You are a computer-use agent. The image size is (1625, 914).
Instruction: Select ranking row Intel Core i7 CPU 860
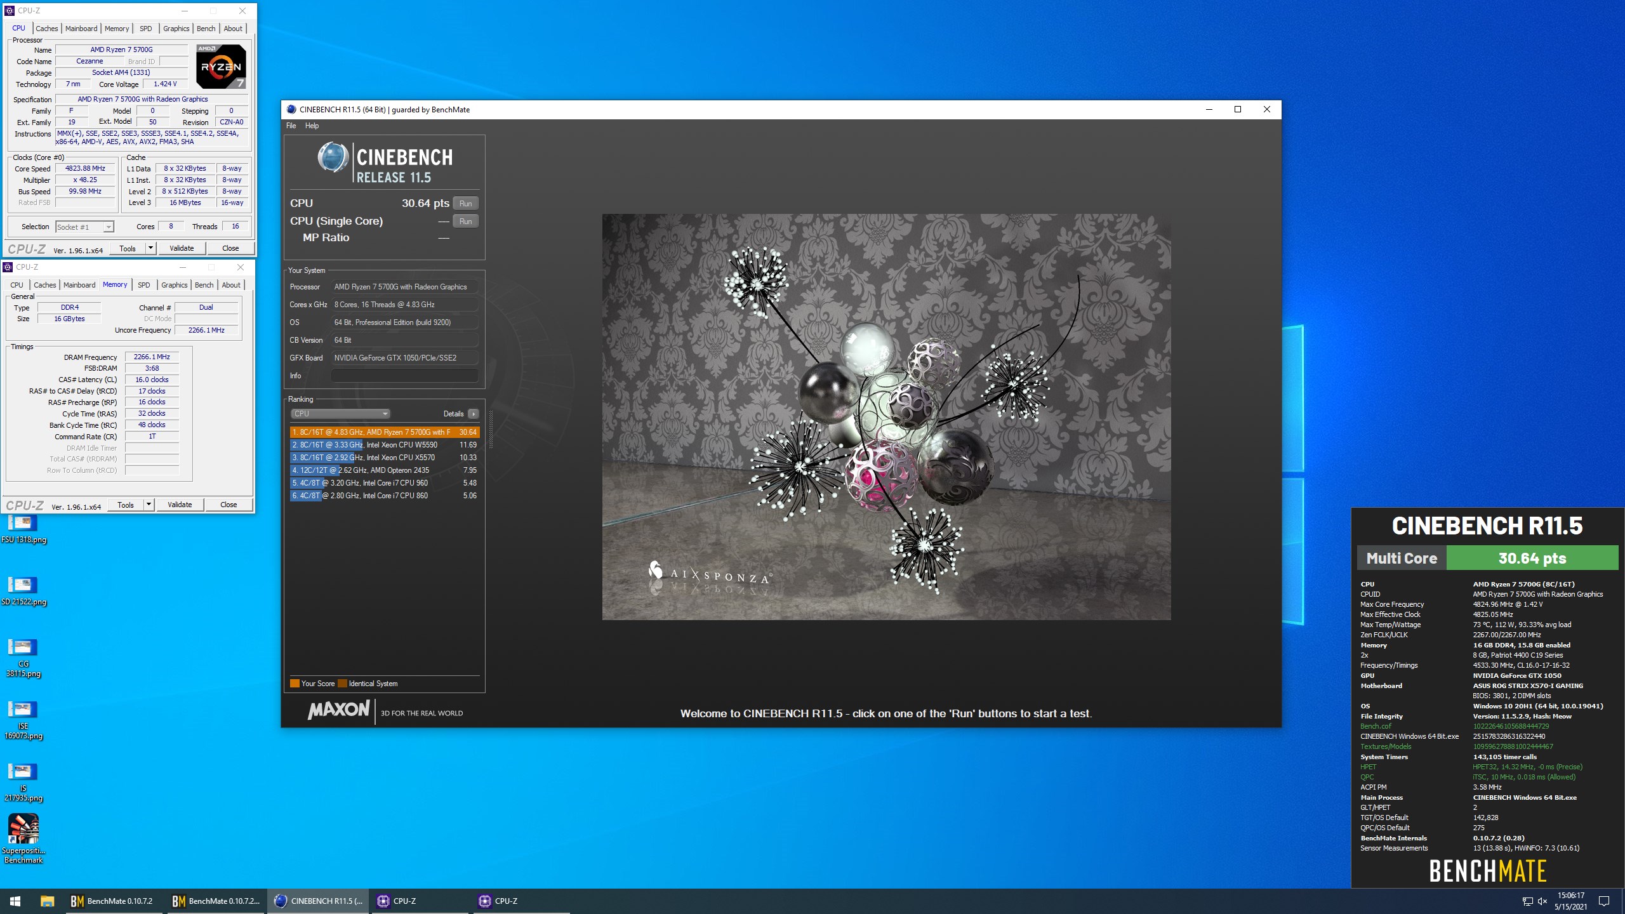(384, 496)
